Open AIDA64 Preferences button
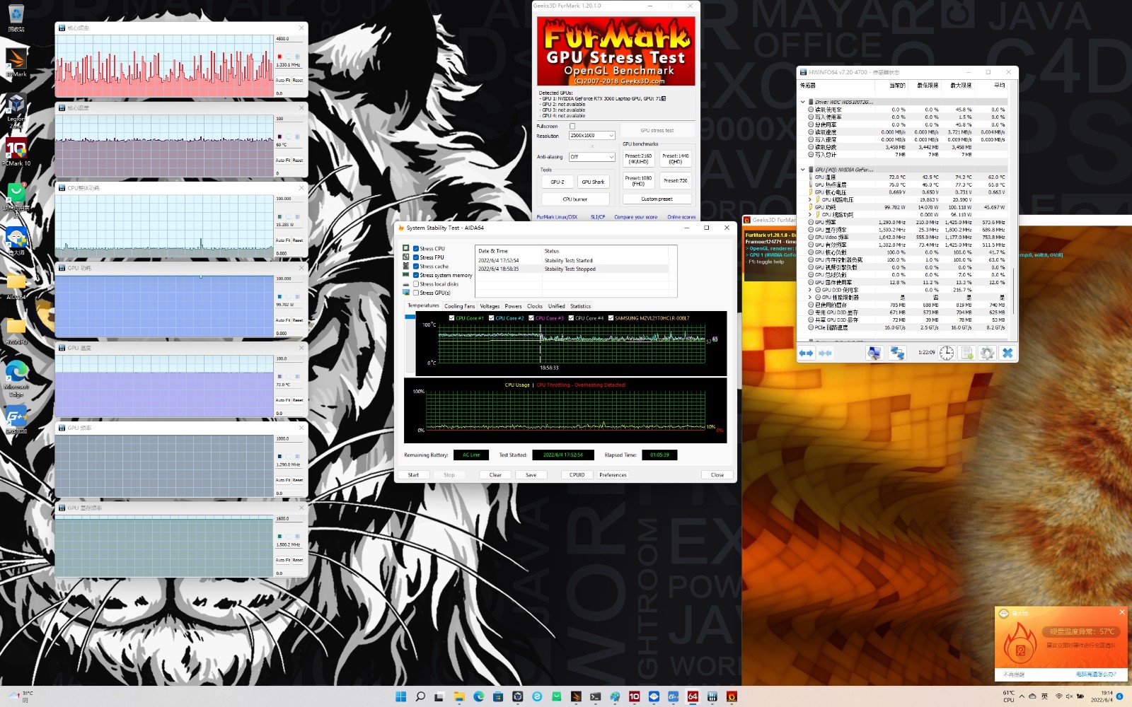Screen dimensions: 1132x707 click(613, 475)
